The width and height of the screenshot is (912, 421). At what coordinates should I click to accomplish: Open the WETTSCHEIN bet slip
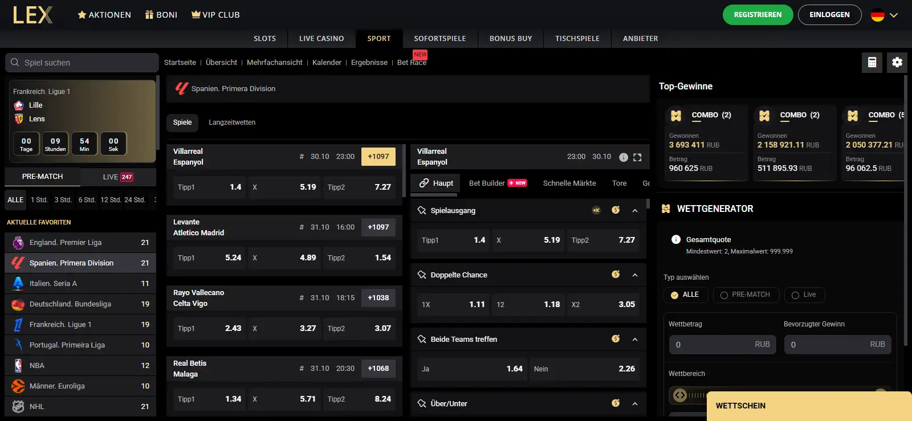(809, 406)
